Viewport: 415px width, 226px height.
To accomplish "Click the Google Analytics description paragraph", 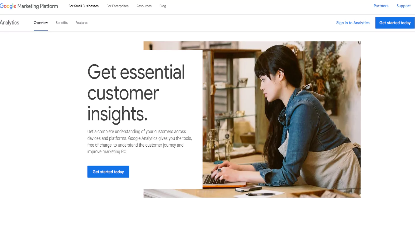I will 140,142.
